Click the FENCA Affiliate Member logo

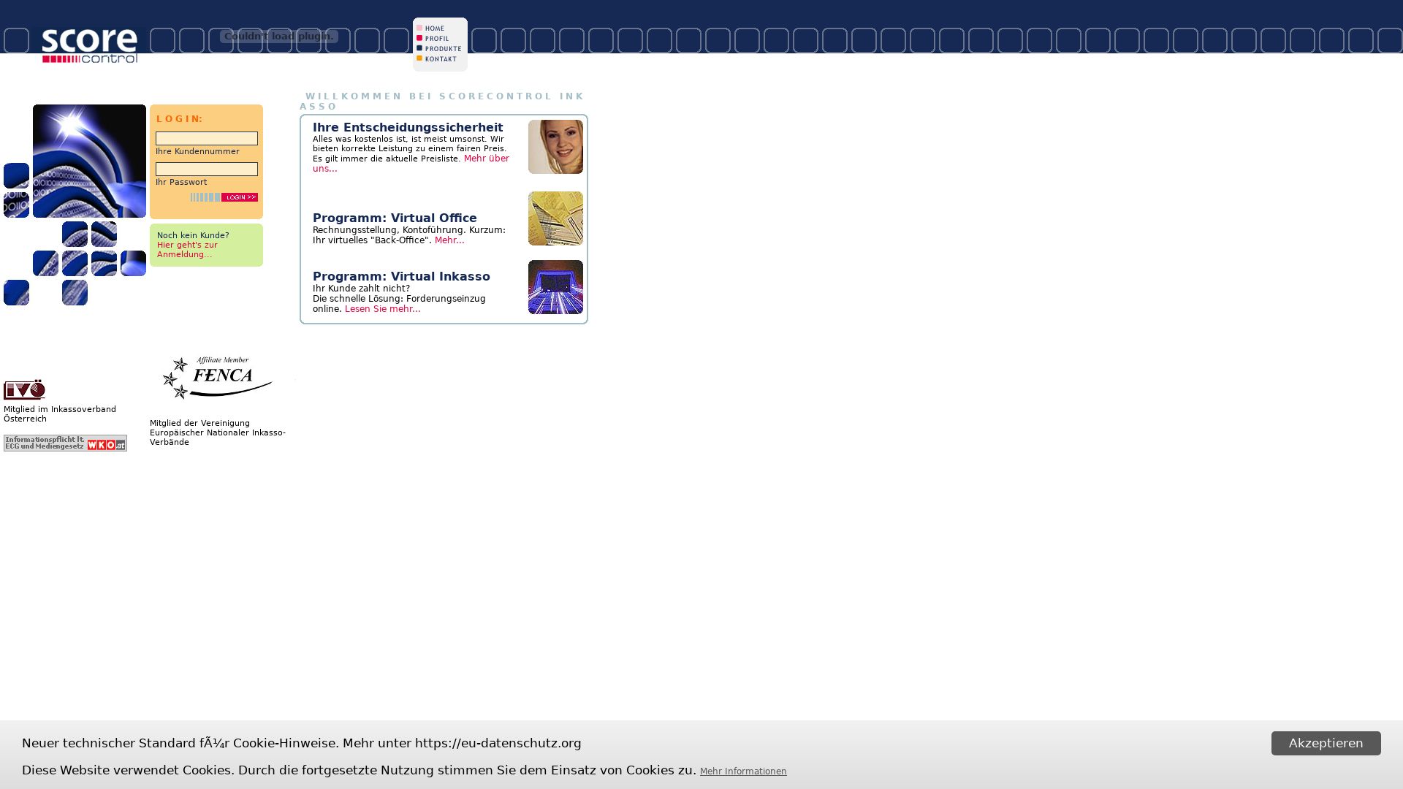(218, 378)
